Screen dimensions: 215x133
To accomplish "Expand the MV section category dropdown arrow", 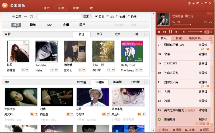I will click(147, 82).
